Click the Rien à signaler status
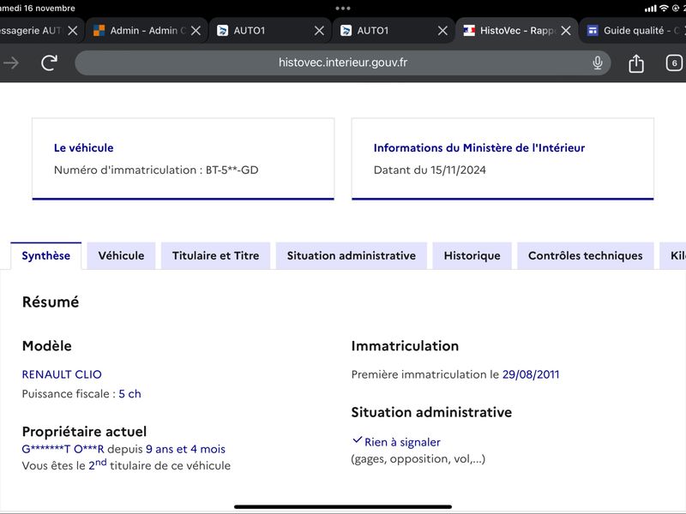Screen dimensions: 686x514 tap(402, 442)
